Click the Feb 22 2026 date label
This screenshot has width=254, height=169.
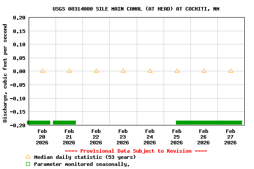pyautogui.click(x=96, y=137)
